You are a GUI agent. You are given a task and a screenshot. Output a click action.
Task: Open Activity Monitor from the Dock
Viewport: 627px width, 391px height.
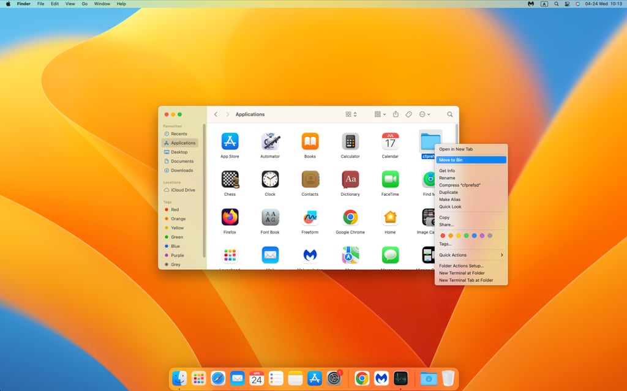tap(400, 378)
